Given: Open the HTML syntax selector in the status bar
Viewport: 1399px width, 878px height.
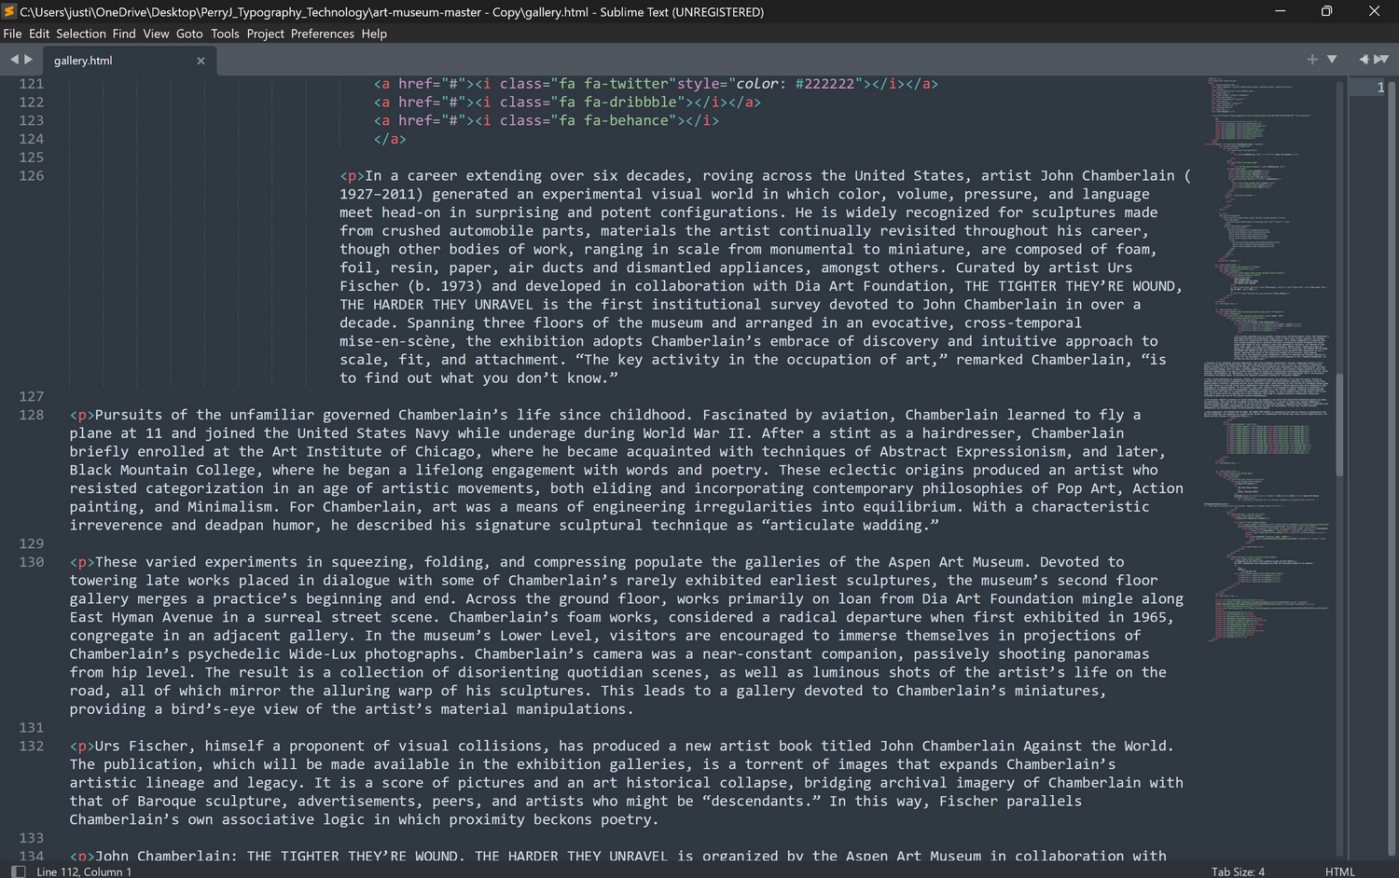Looking at the screenshot, I should pos(1339,871).
